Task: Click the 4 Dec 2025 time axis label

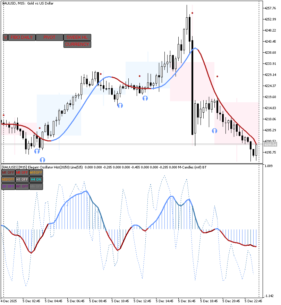Action: 9,301
